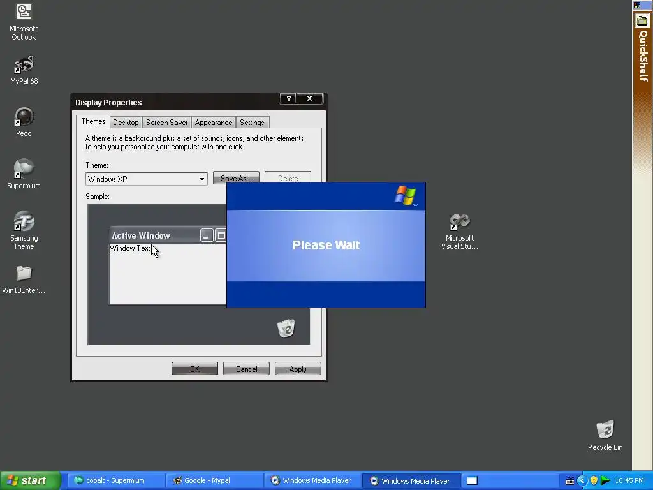Click the QuickShelf folder icon
The width and height of the screenshot is (653, 490).
[x=642, y=20]
